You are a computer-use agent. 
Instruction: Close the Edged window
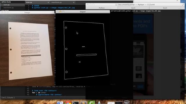tap(58, 12)
